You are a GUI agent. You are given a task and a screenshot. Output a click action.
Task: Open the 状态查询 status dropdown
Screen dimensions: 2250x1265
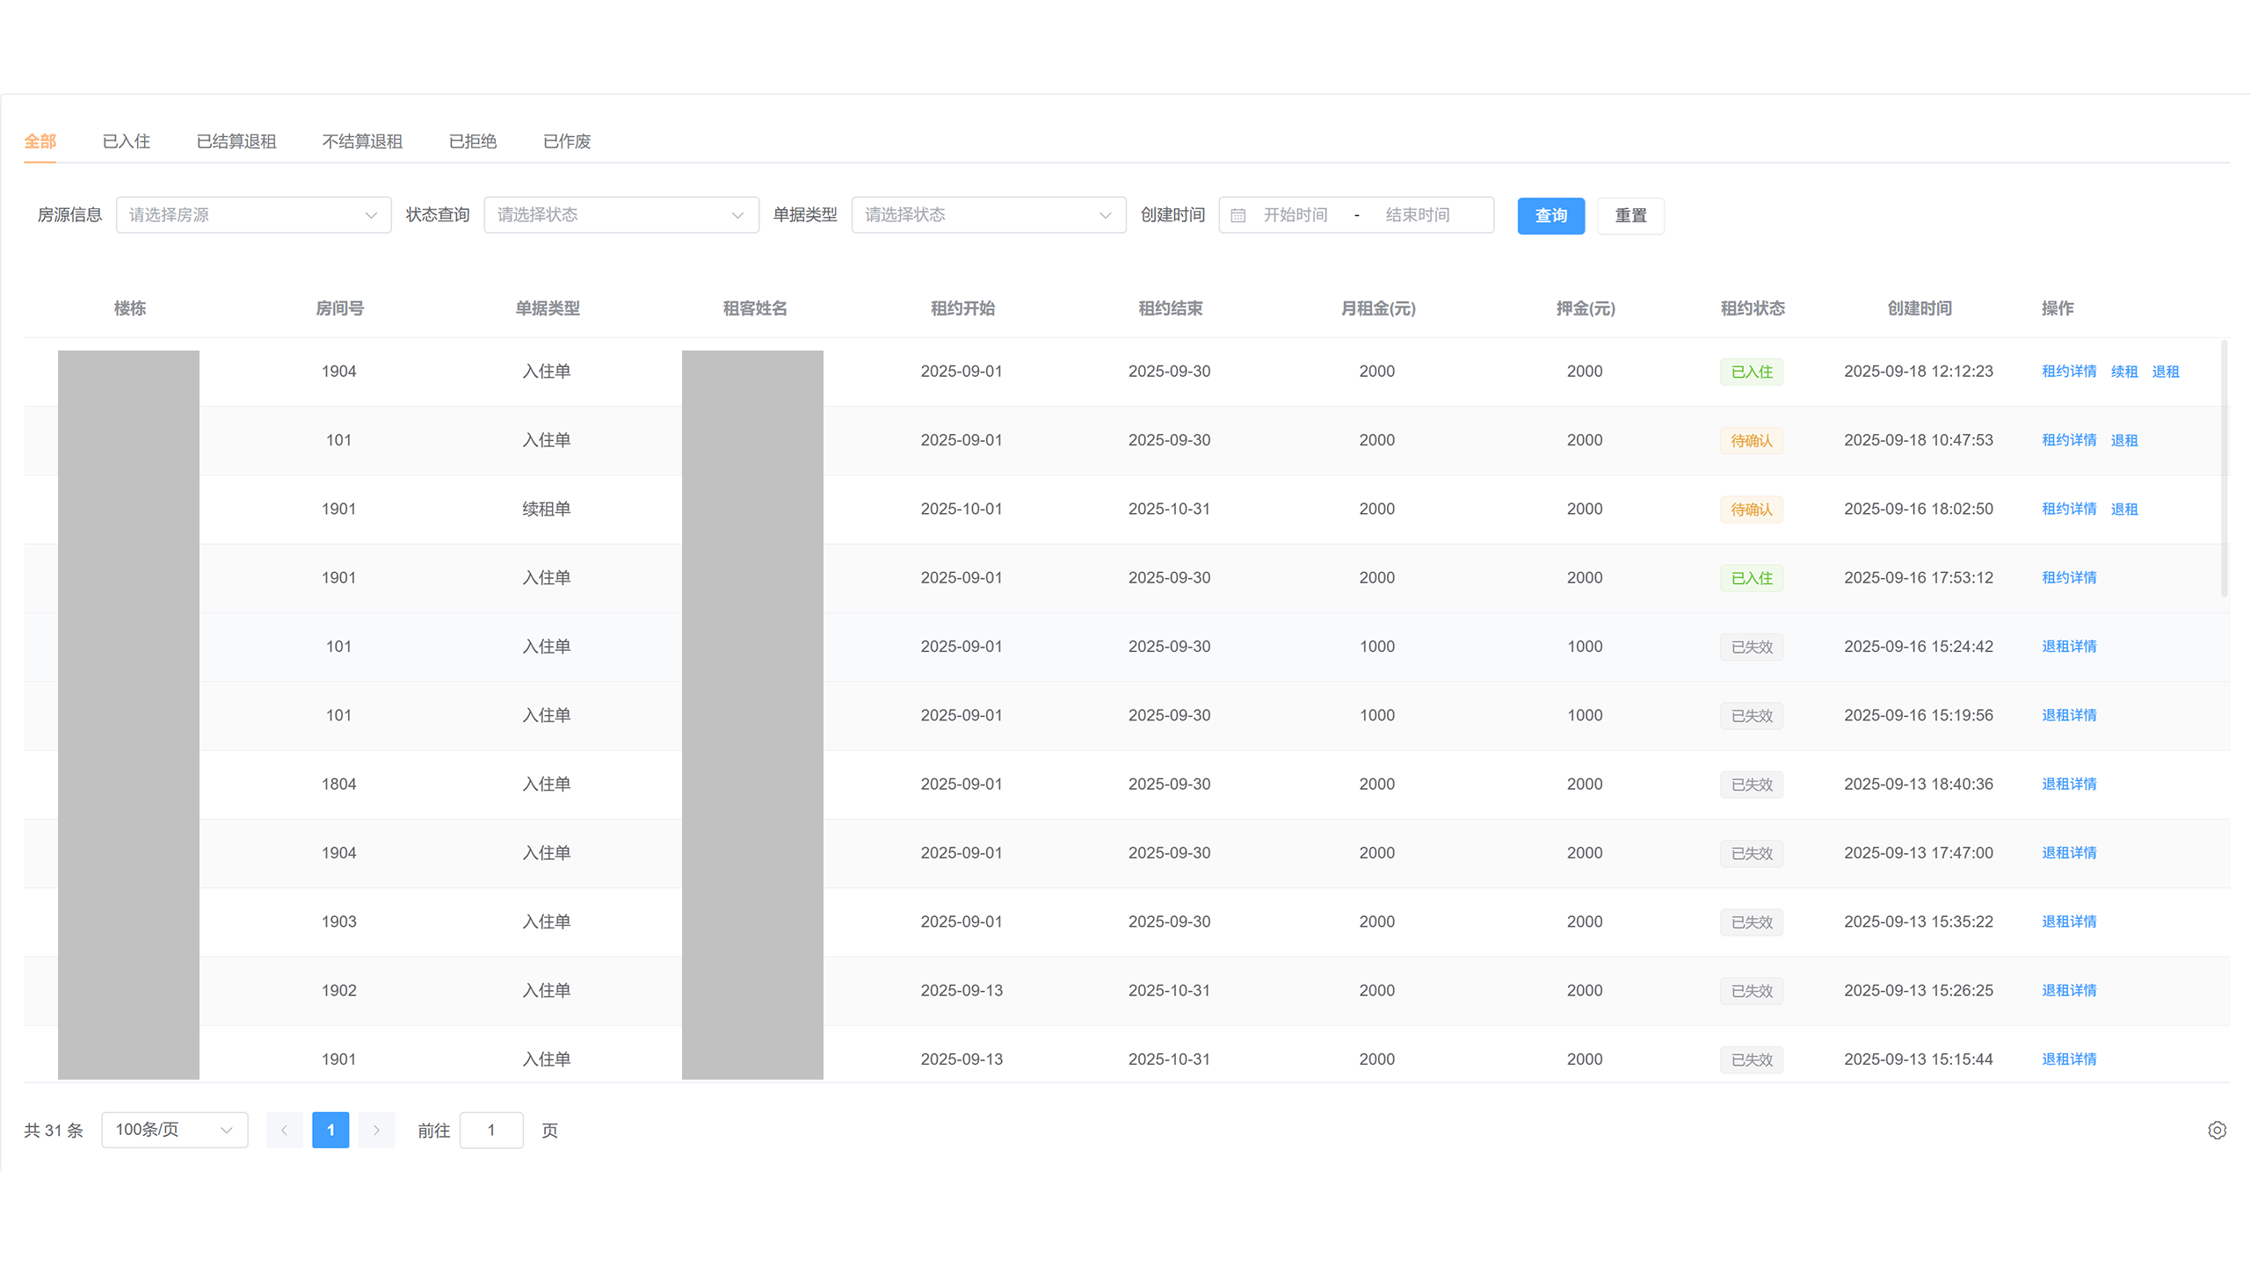click(x=621, y=215)
